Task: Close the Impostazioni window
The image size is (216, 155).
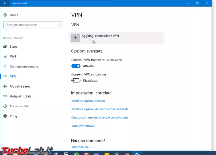Action: (207, 3)
